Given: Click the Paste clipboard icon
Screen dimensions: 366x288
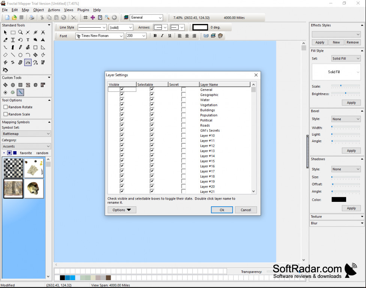Looking at the screenshot, I should click(56, 18).
